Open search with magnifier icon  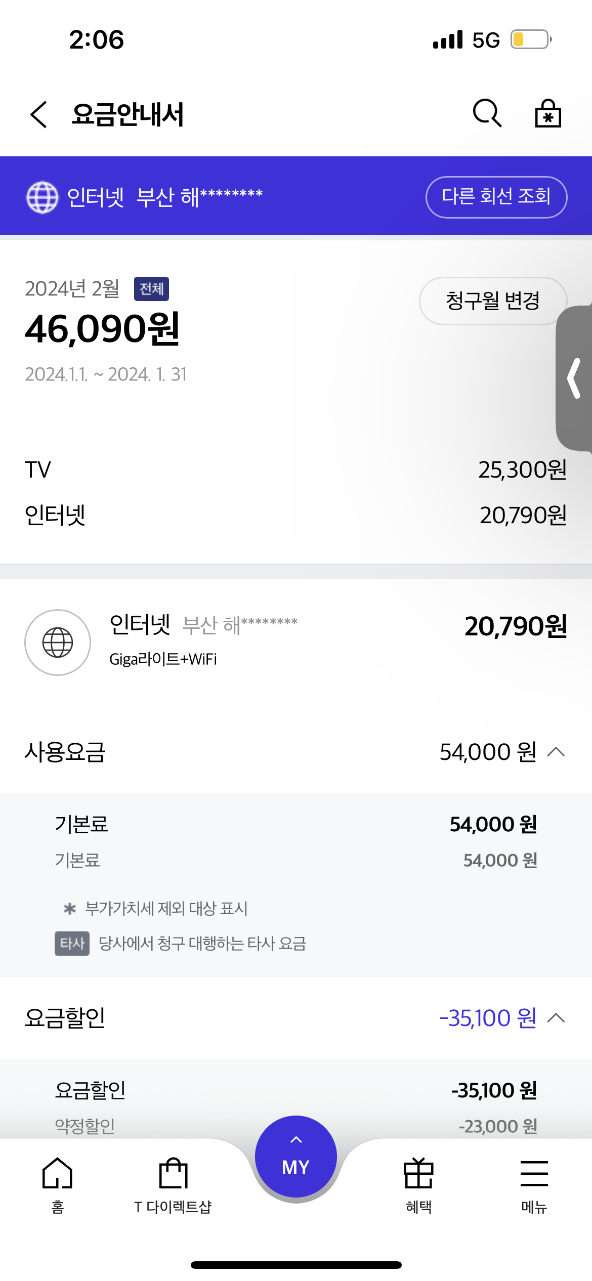[487, 113]
